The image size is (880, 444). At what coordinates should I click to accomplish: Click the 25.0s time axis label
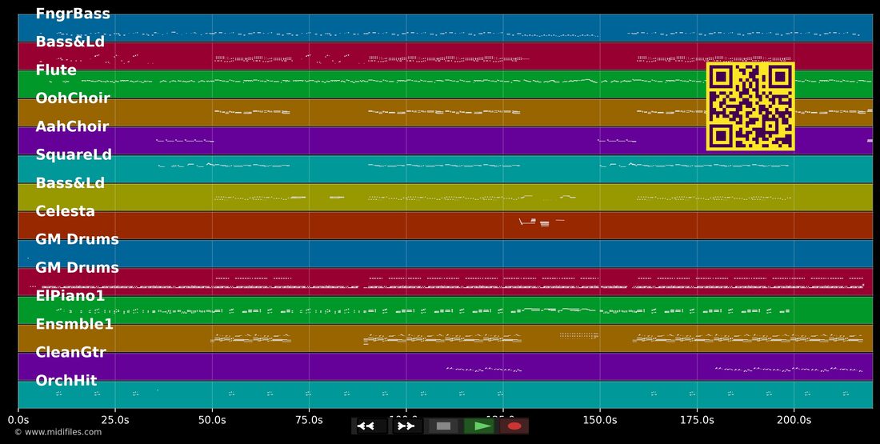[x=115, y=419]
